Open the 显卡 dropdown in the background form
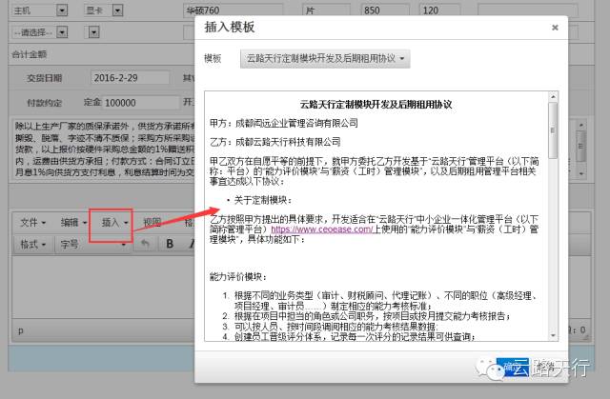 pos(118,10)
